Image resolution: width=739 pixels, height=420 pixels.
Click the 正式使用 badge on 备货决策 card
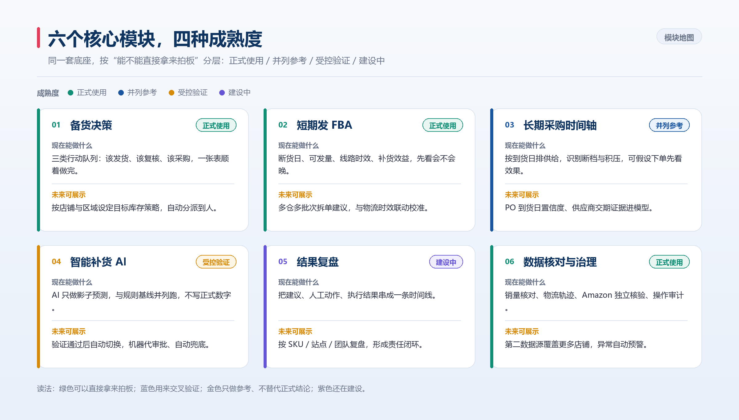[216, 125]
